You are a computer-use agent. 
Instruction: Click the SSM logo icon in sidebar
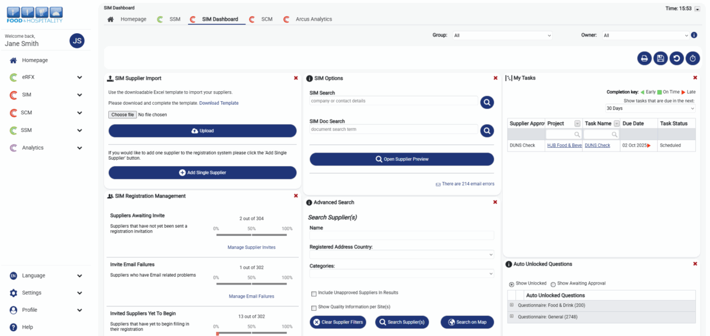[x=13, y=130]
